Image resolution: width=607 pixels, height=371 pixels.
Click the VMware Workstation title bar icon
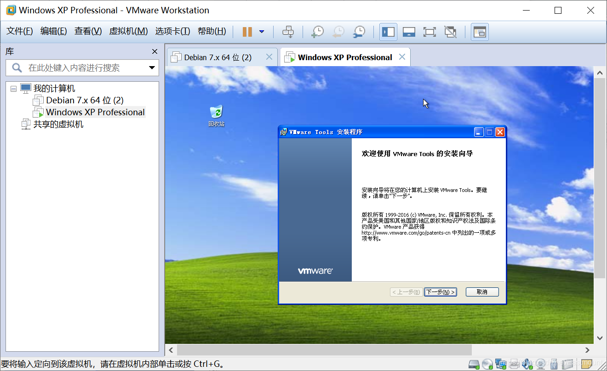(11, 10)
